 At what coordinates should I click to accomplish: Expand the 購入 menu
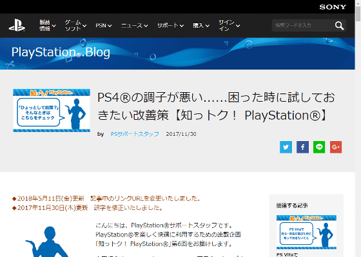pos(201,26)
